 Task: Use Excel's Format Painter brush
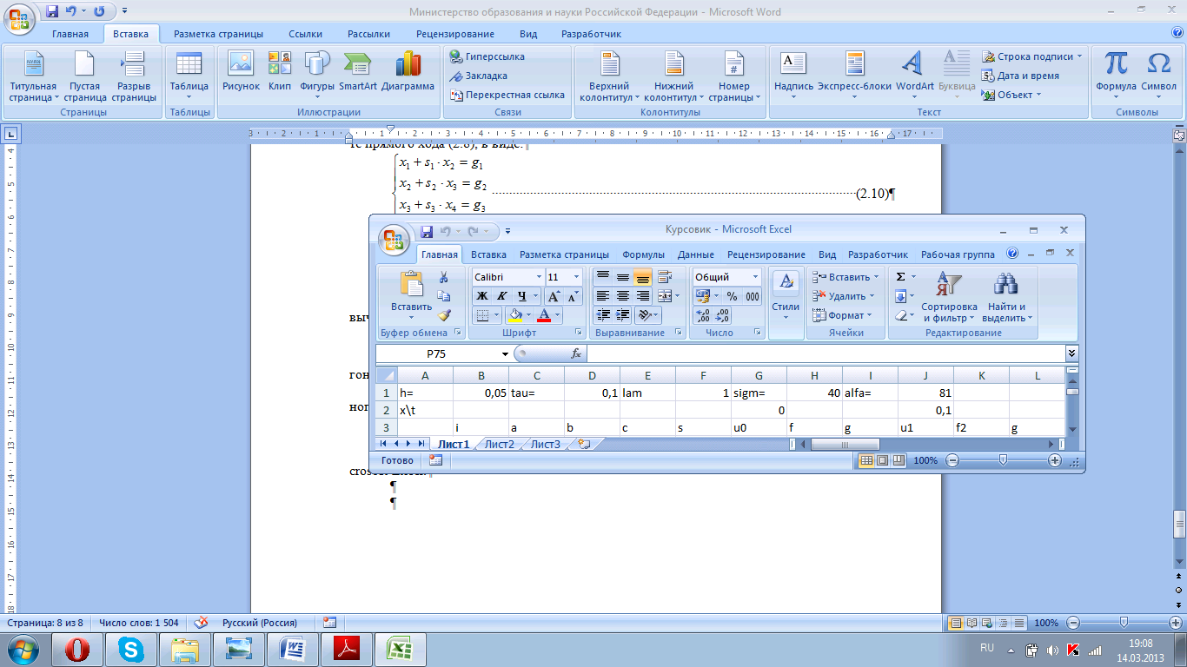(x=444, y=315)
